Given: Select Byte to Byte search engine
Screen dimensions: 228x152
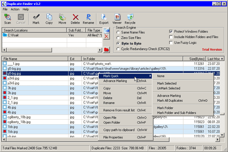Looking at the screenshot, I should click(x=118, y=44).
